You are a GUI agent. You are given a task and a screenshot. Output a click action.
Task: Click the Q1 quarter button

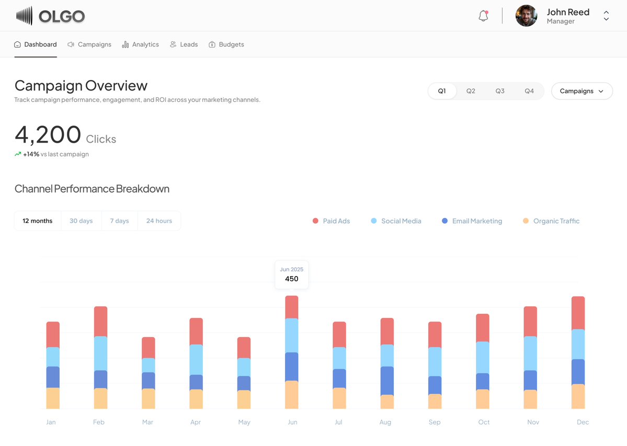(x=442, y=90)
